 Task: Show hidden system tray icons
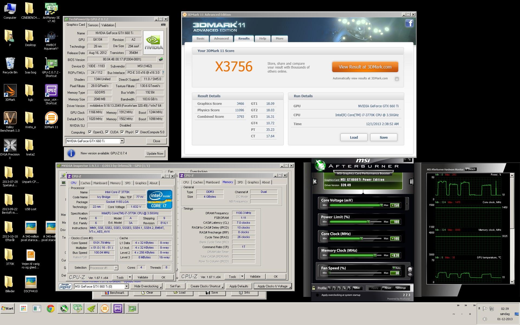coord(479,308)
